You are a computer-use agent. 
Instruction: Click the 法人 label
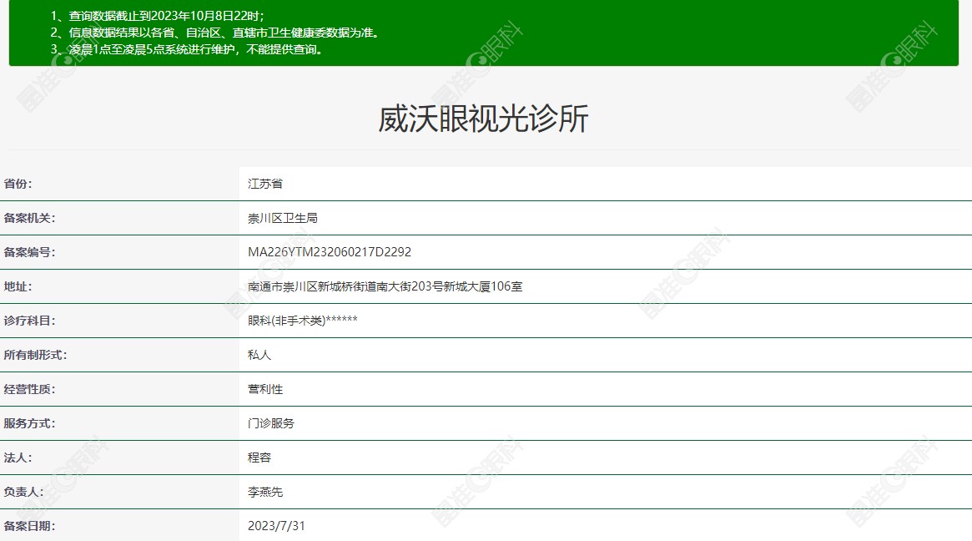pyautogui.click(x=18, y=458)
